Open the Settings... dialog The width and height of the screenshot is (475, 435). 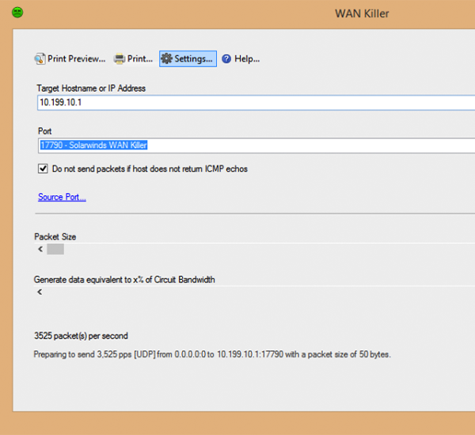click(x=188, y=59)
